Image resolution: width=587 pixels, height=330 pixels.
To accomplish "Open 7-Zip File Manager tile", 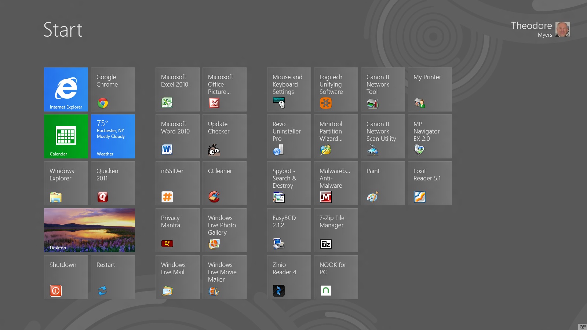I will [x=336, y=230].
